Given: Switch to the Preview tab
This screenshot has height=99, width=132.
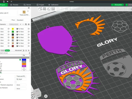Looking at the screenshot, I should click(14, 5).
